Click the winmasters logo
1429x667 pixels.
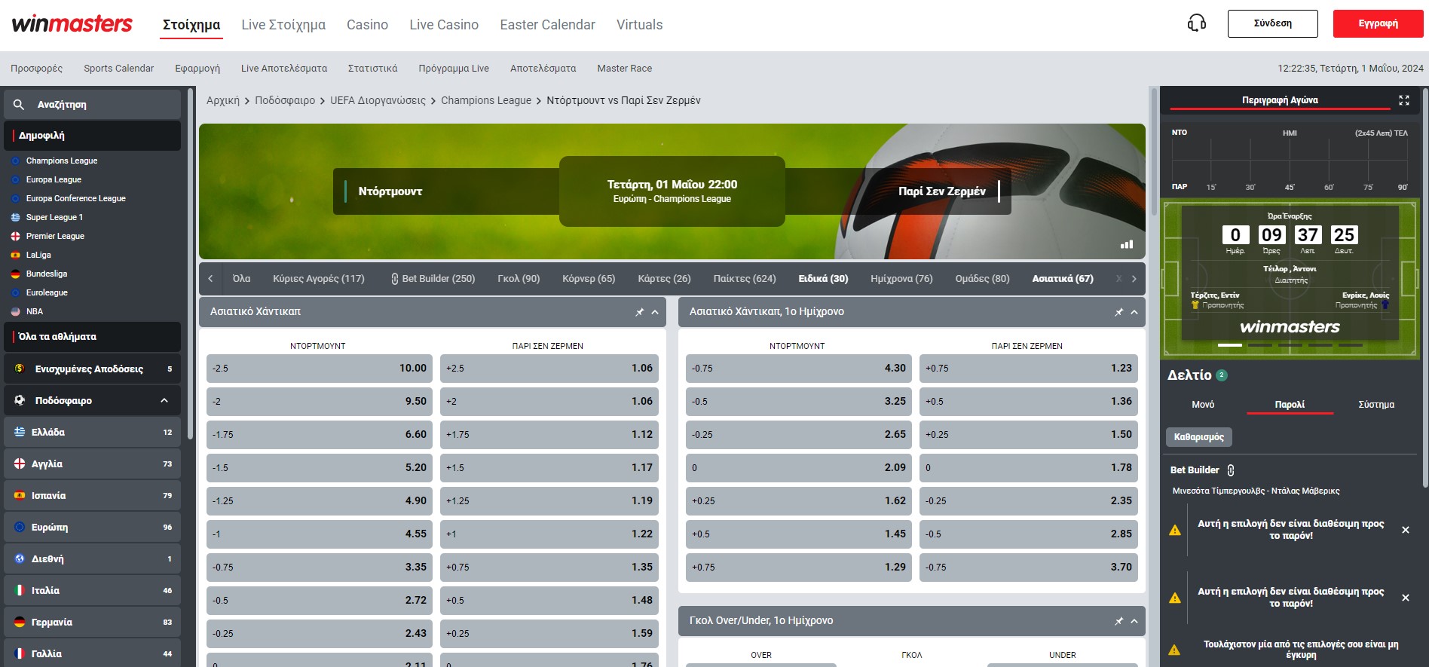[72, 24]
